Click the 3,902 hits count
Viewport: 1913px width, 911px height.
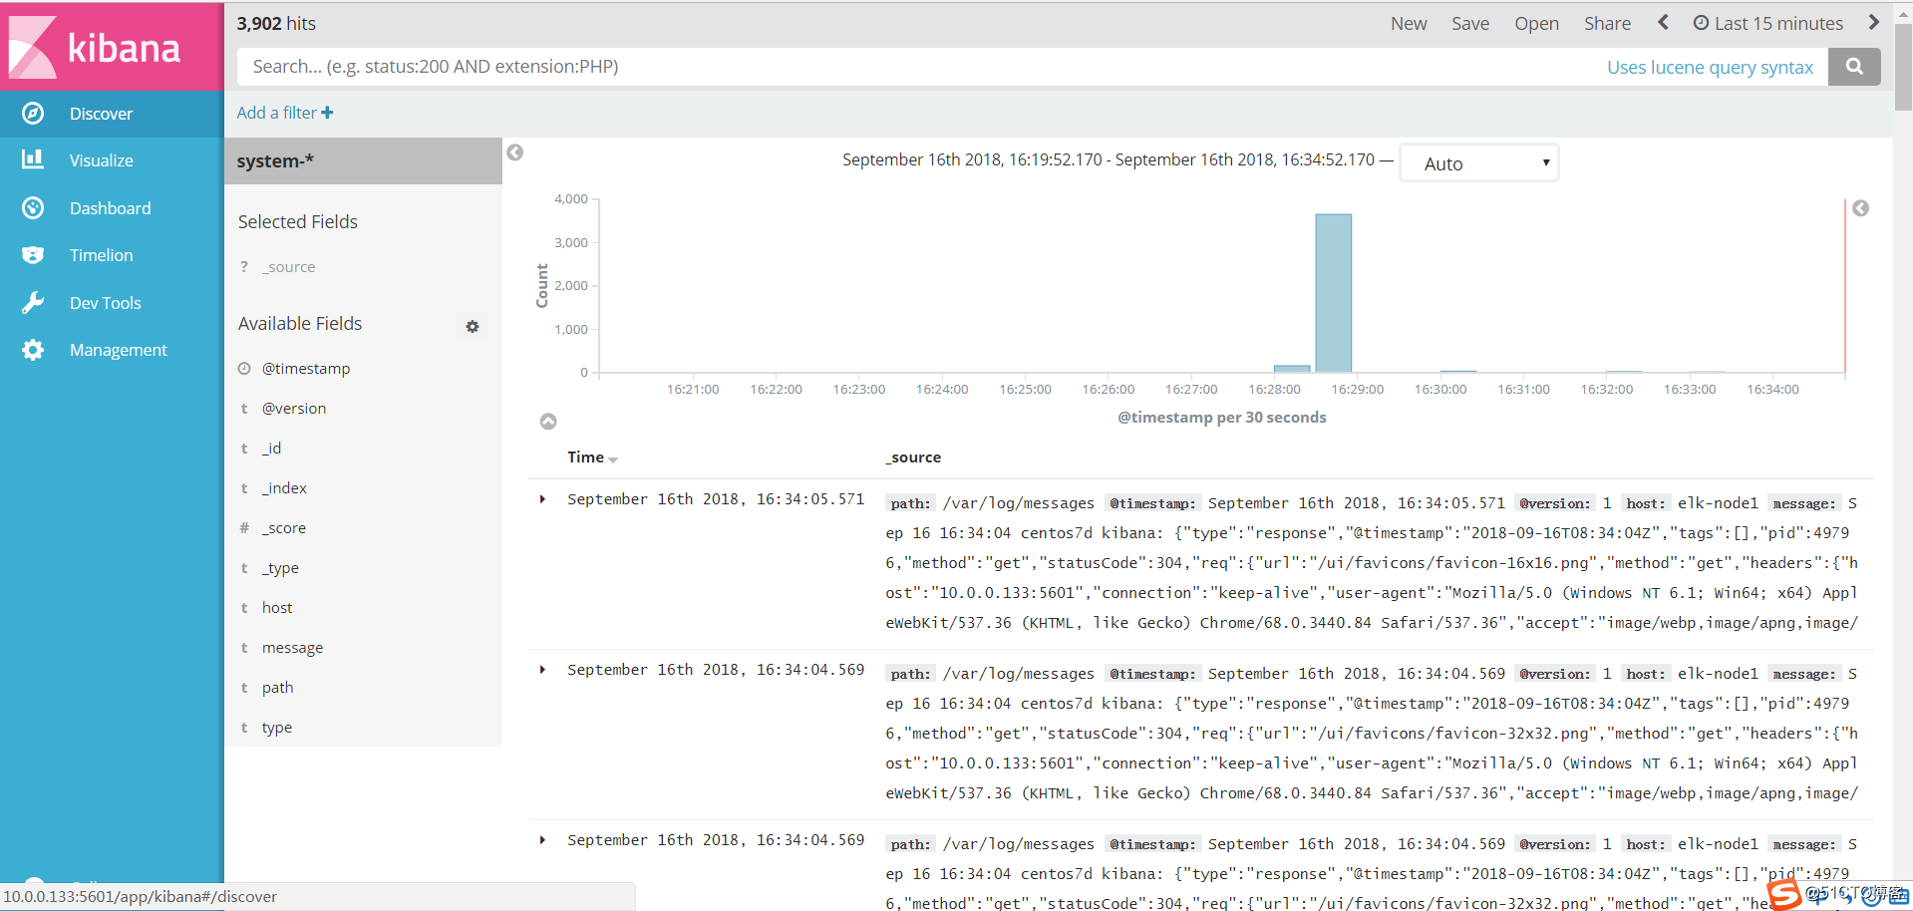coord(276,23)
